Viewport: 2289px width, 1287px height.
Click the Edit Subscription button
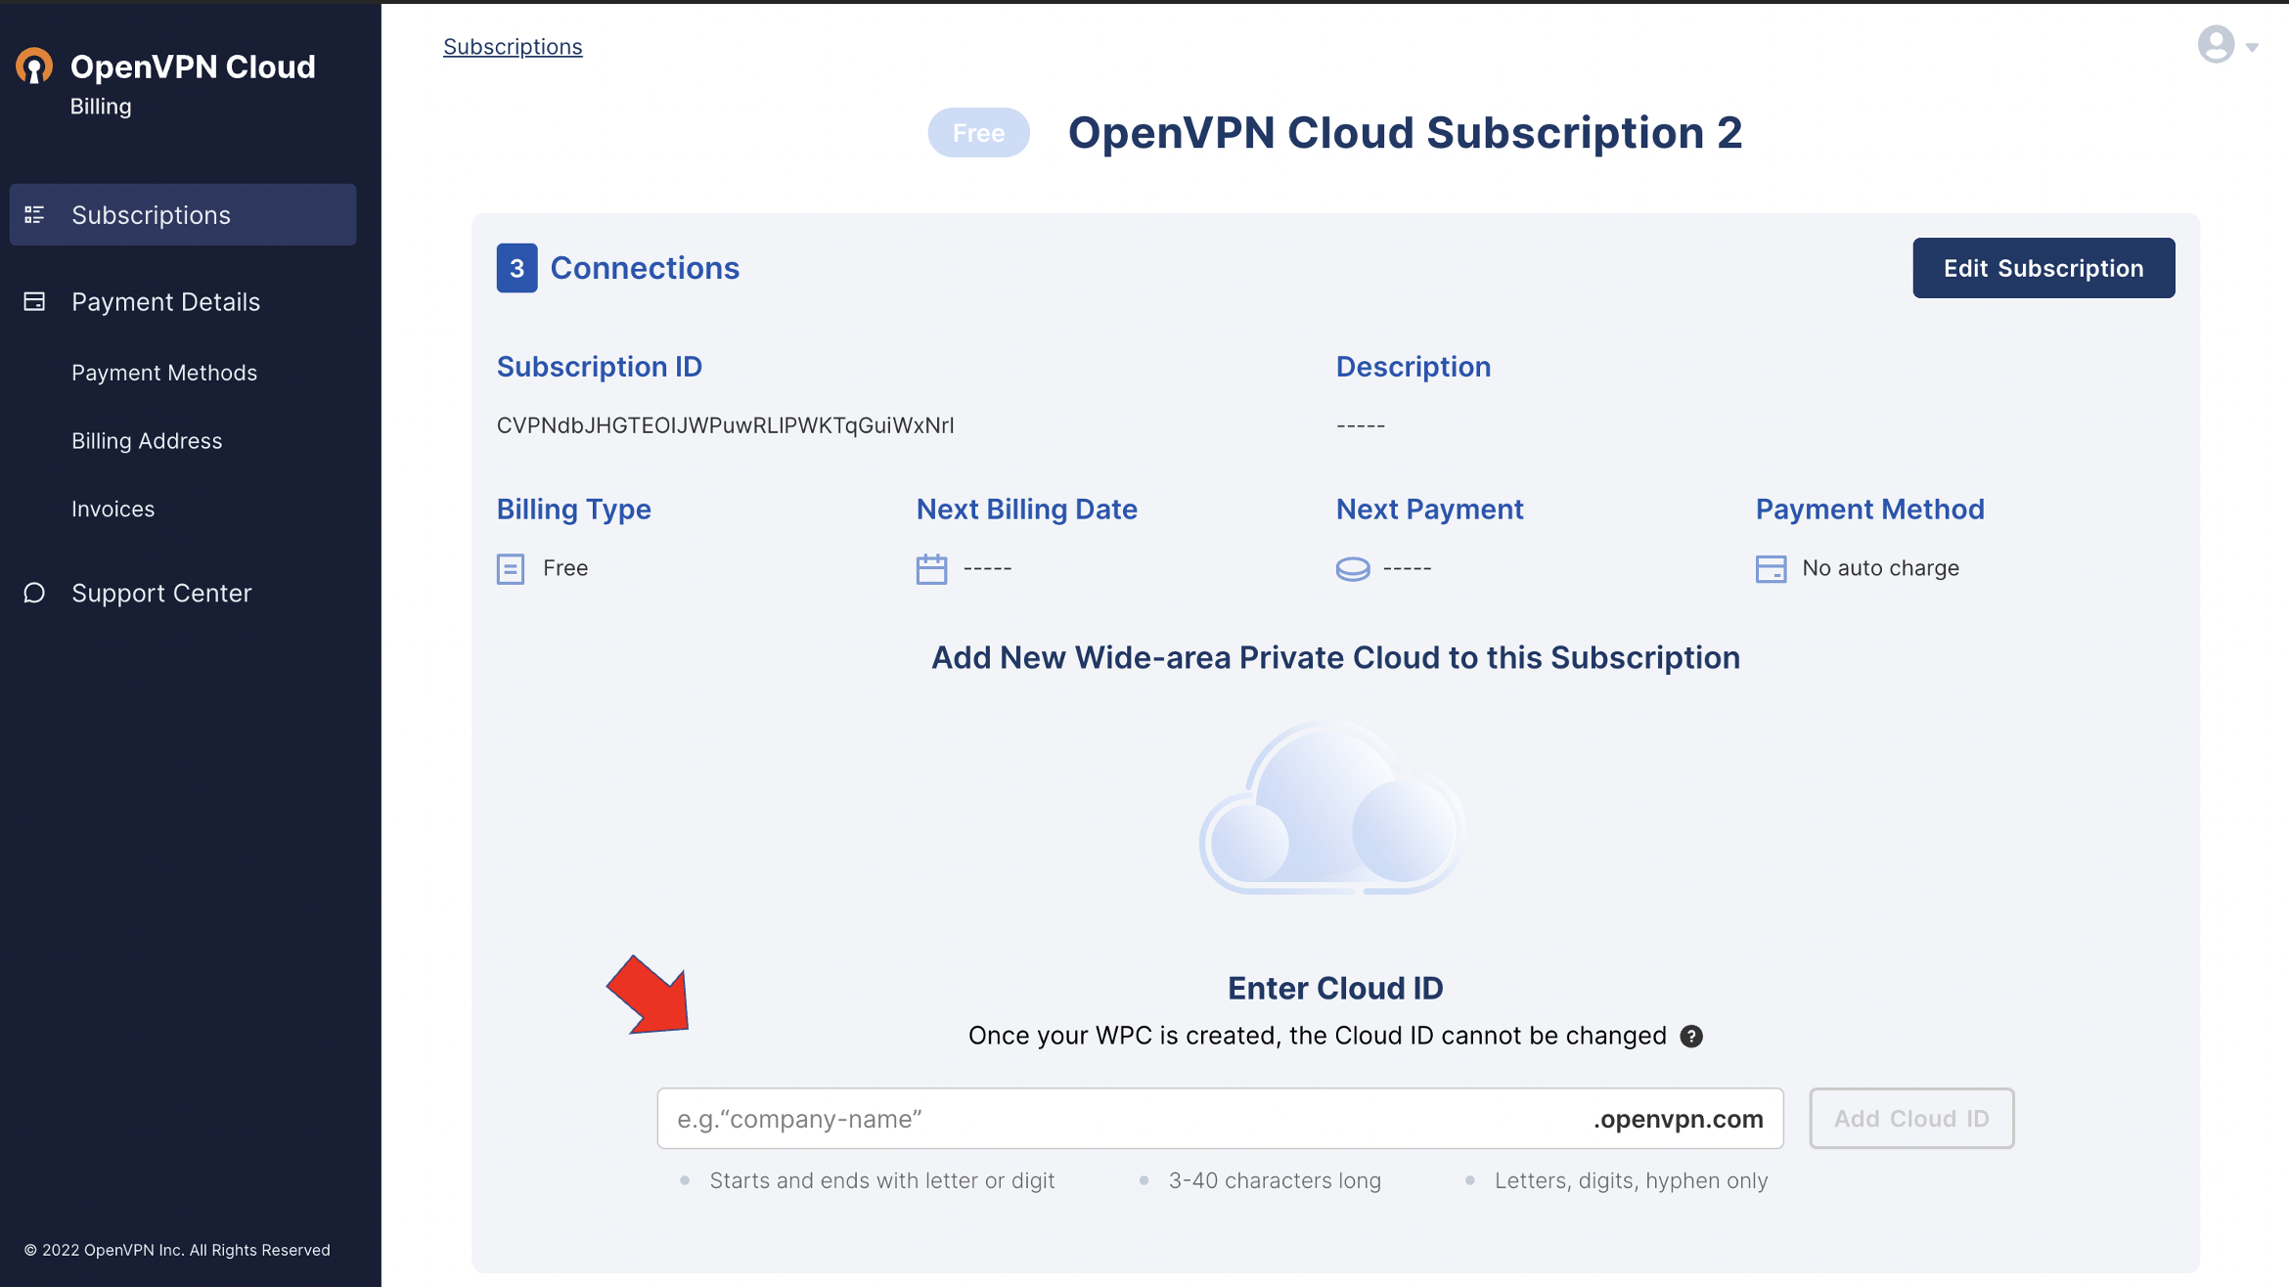coord(2043,268)
